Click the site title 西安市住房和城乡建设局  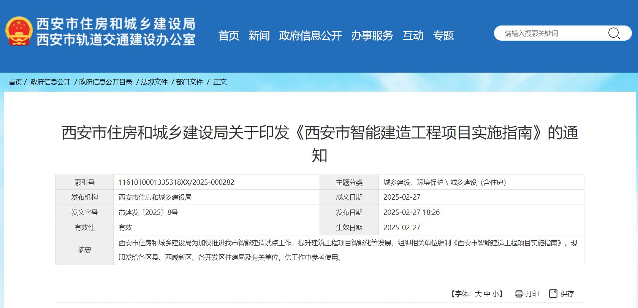[x=116, y=24]
